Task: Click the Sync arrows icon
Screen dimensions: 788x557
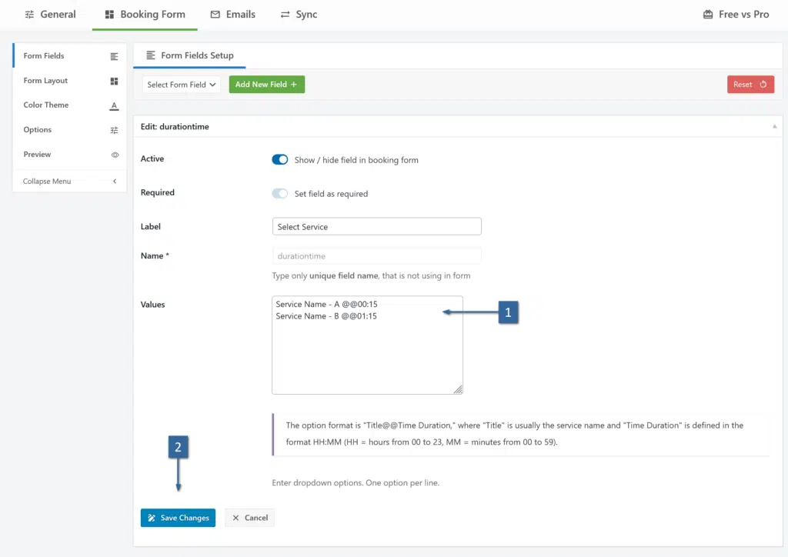Action: pyautogui.click(x=285, y=15)
